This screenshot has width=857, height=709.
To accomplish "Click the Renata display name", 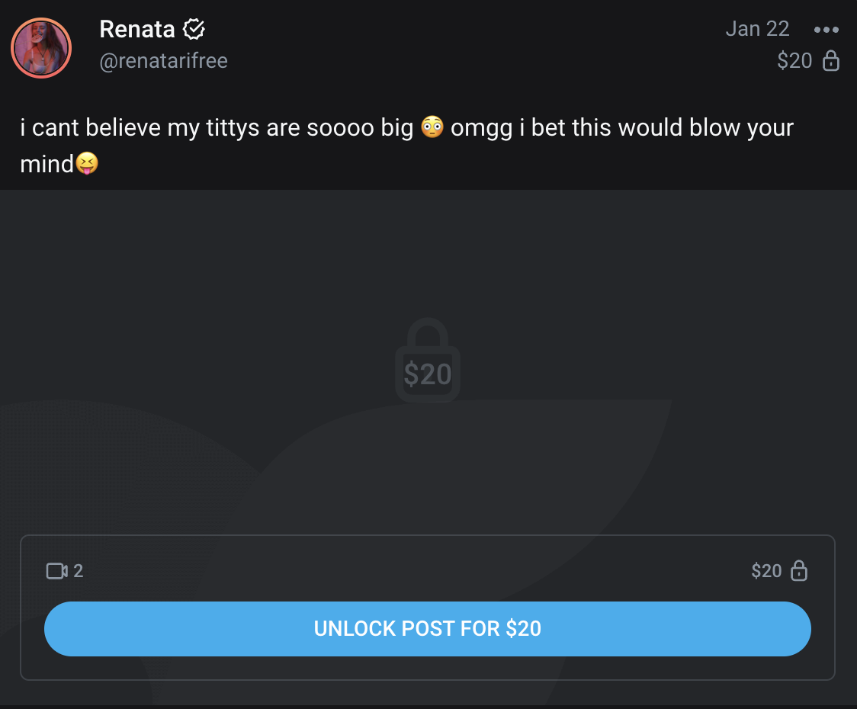I will pos(137,30).
